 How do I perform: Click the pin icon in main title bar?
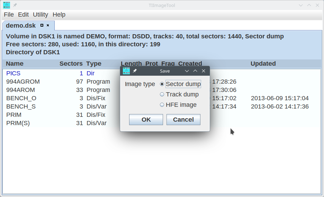(x=15, y=5)
